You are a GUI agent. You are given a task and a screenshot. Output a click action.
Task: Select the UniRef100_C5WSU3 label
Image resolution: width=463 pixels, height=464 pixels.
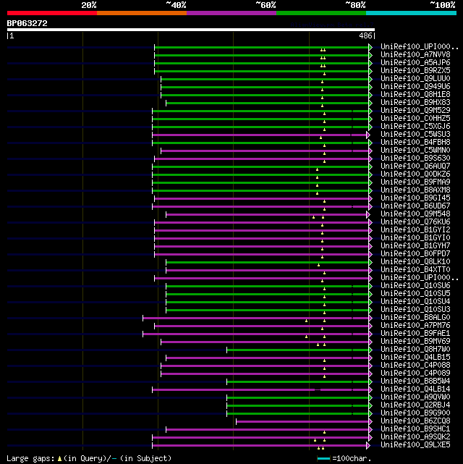point(415,135)
